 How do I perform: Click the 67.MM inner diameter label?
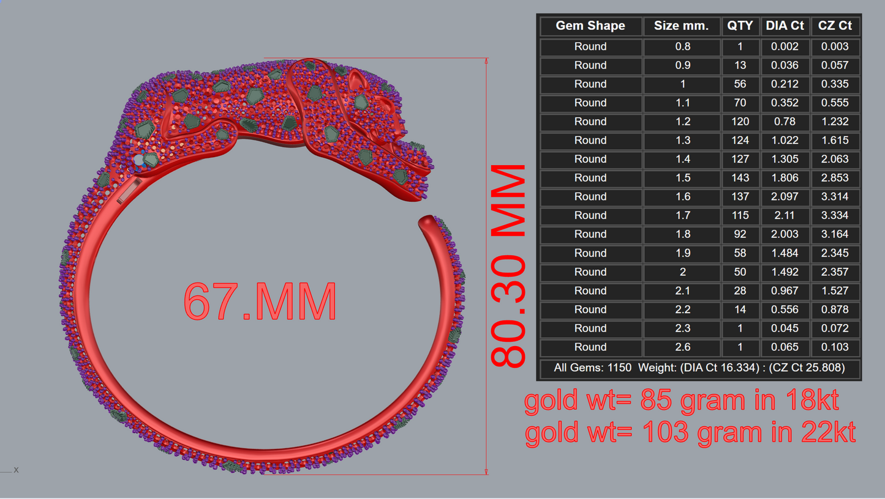(x=260, y=301)
